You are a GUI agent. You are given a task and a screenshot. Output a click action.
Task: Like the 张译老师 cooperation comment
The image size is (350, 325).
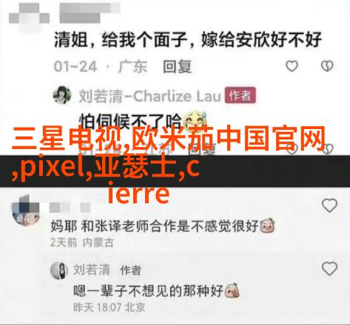point(329,206)
